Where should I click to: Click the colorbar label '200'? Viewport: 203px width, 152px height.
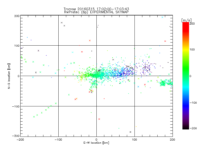pos(192,24)
